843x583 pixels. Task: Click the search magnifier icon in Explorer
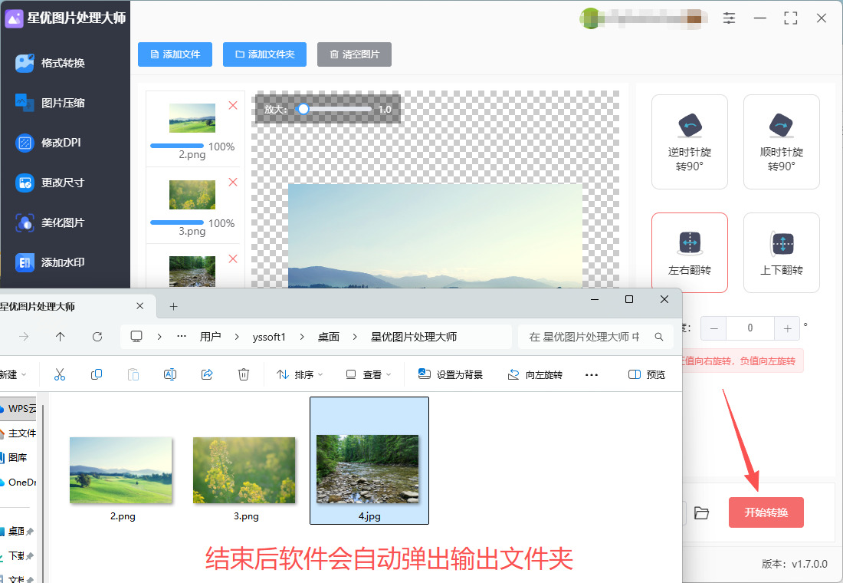658,337
